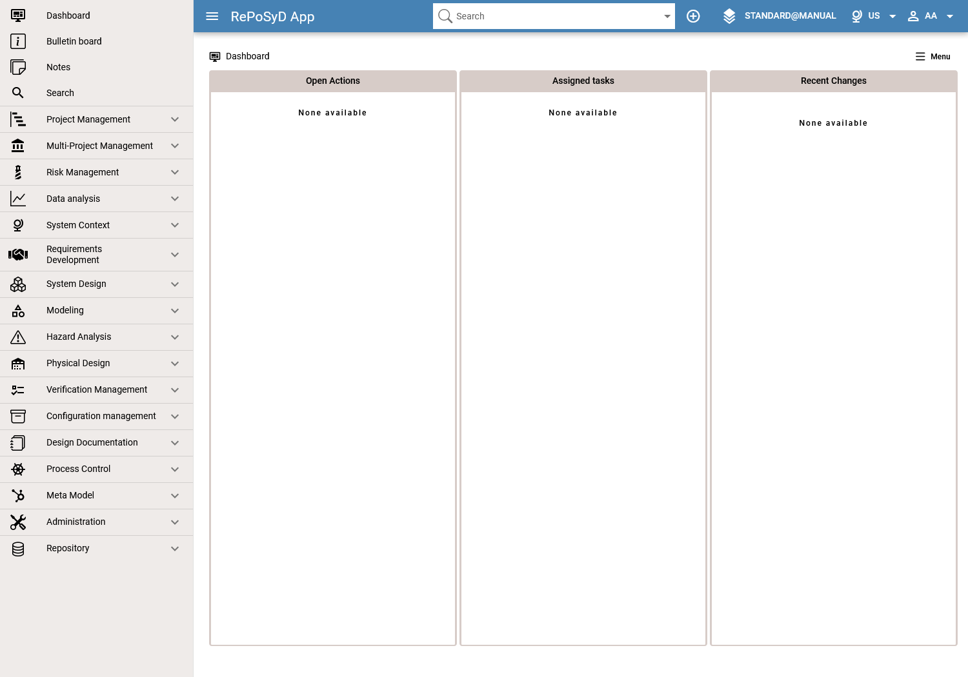Image resolution: width=968 pixels, height=677 pixels.
Task: Click the Process Control ship wheel icon
Action: pyautogui.click(x=18, y=469)
